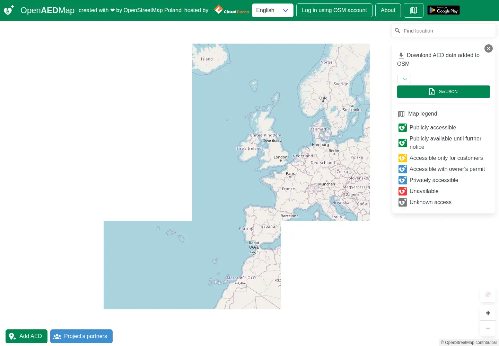Expand the country selection dropdown
Screen dimensions: 499x346
(404, 79)
